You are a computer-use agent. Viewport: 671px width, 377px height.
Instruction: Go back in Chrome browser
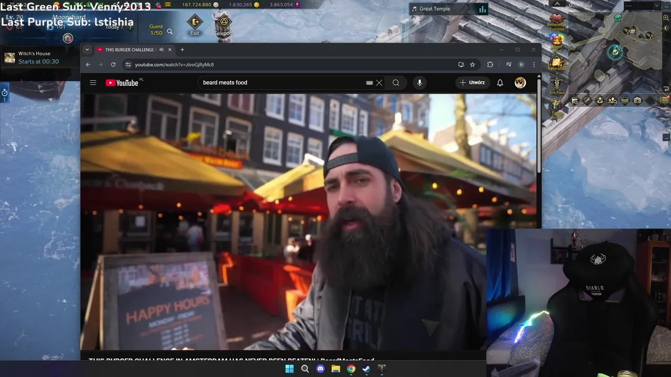point(88,64)
